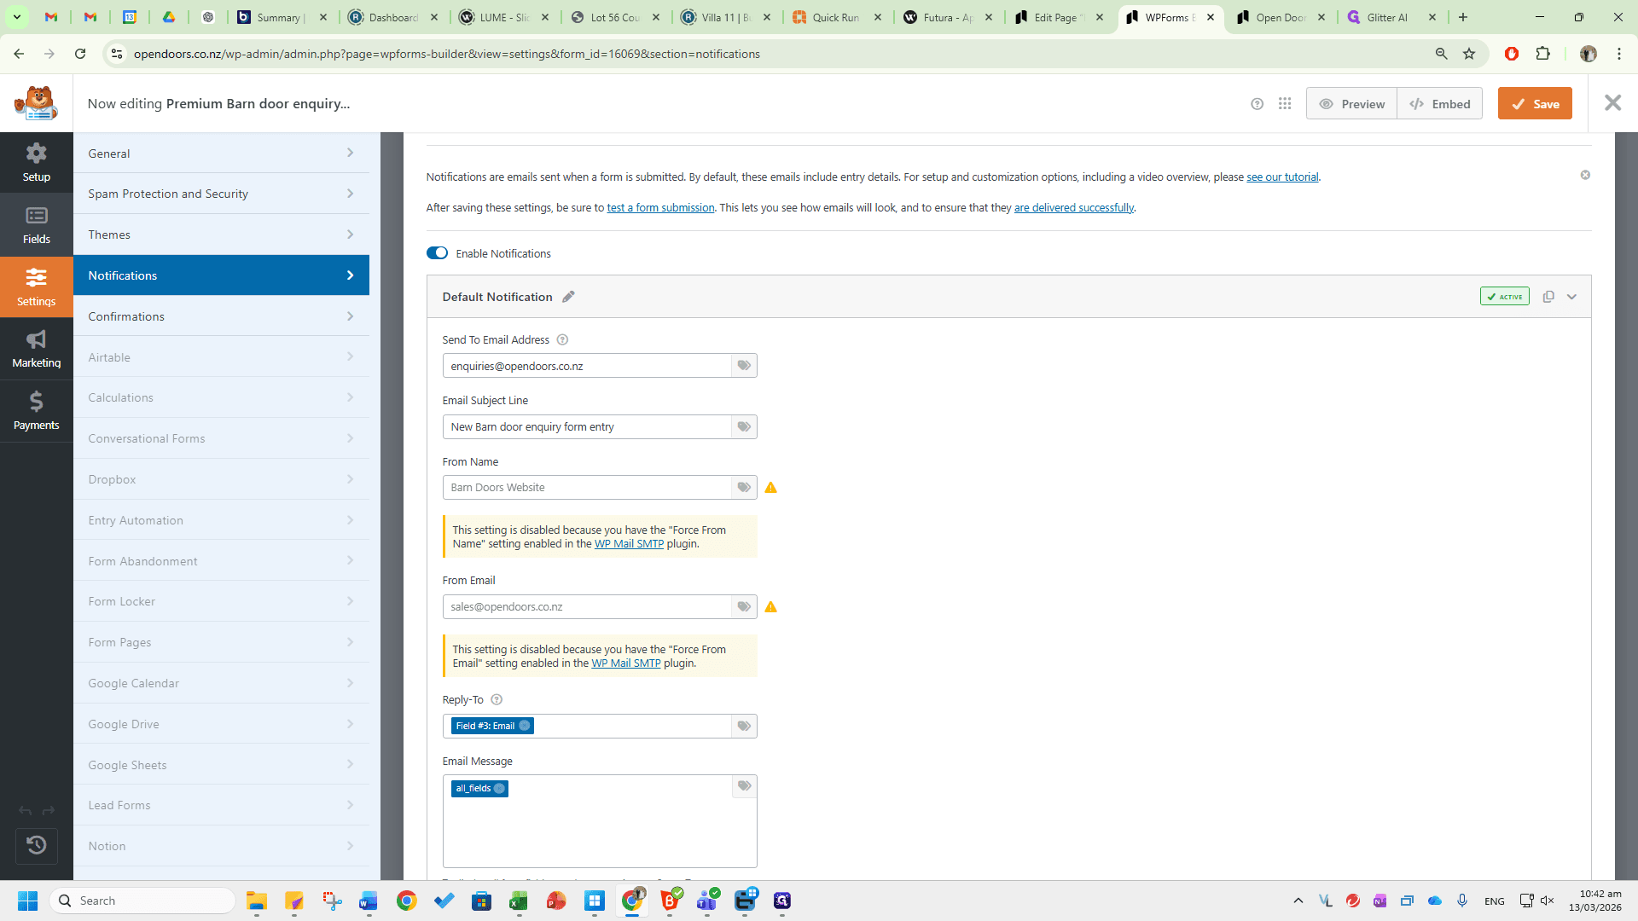Expand the Conversational Forms section
This screenshot has width=1638, height=921.
tap(221, 438)
